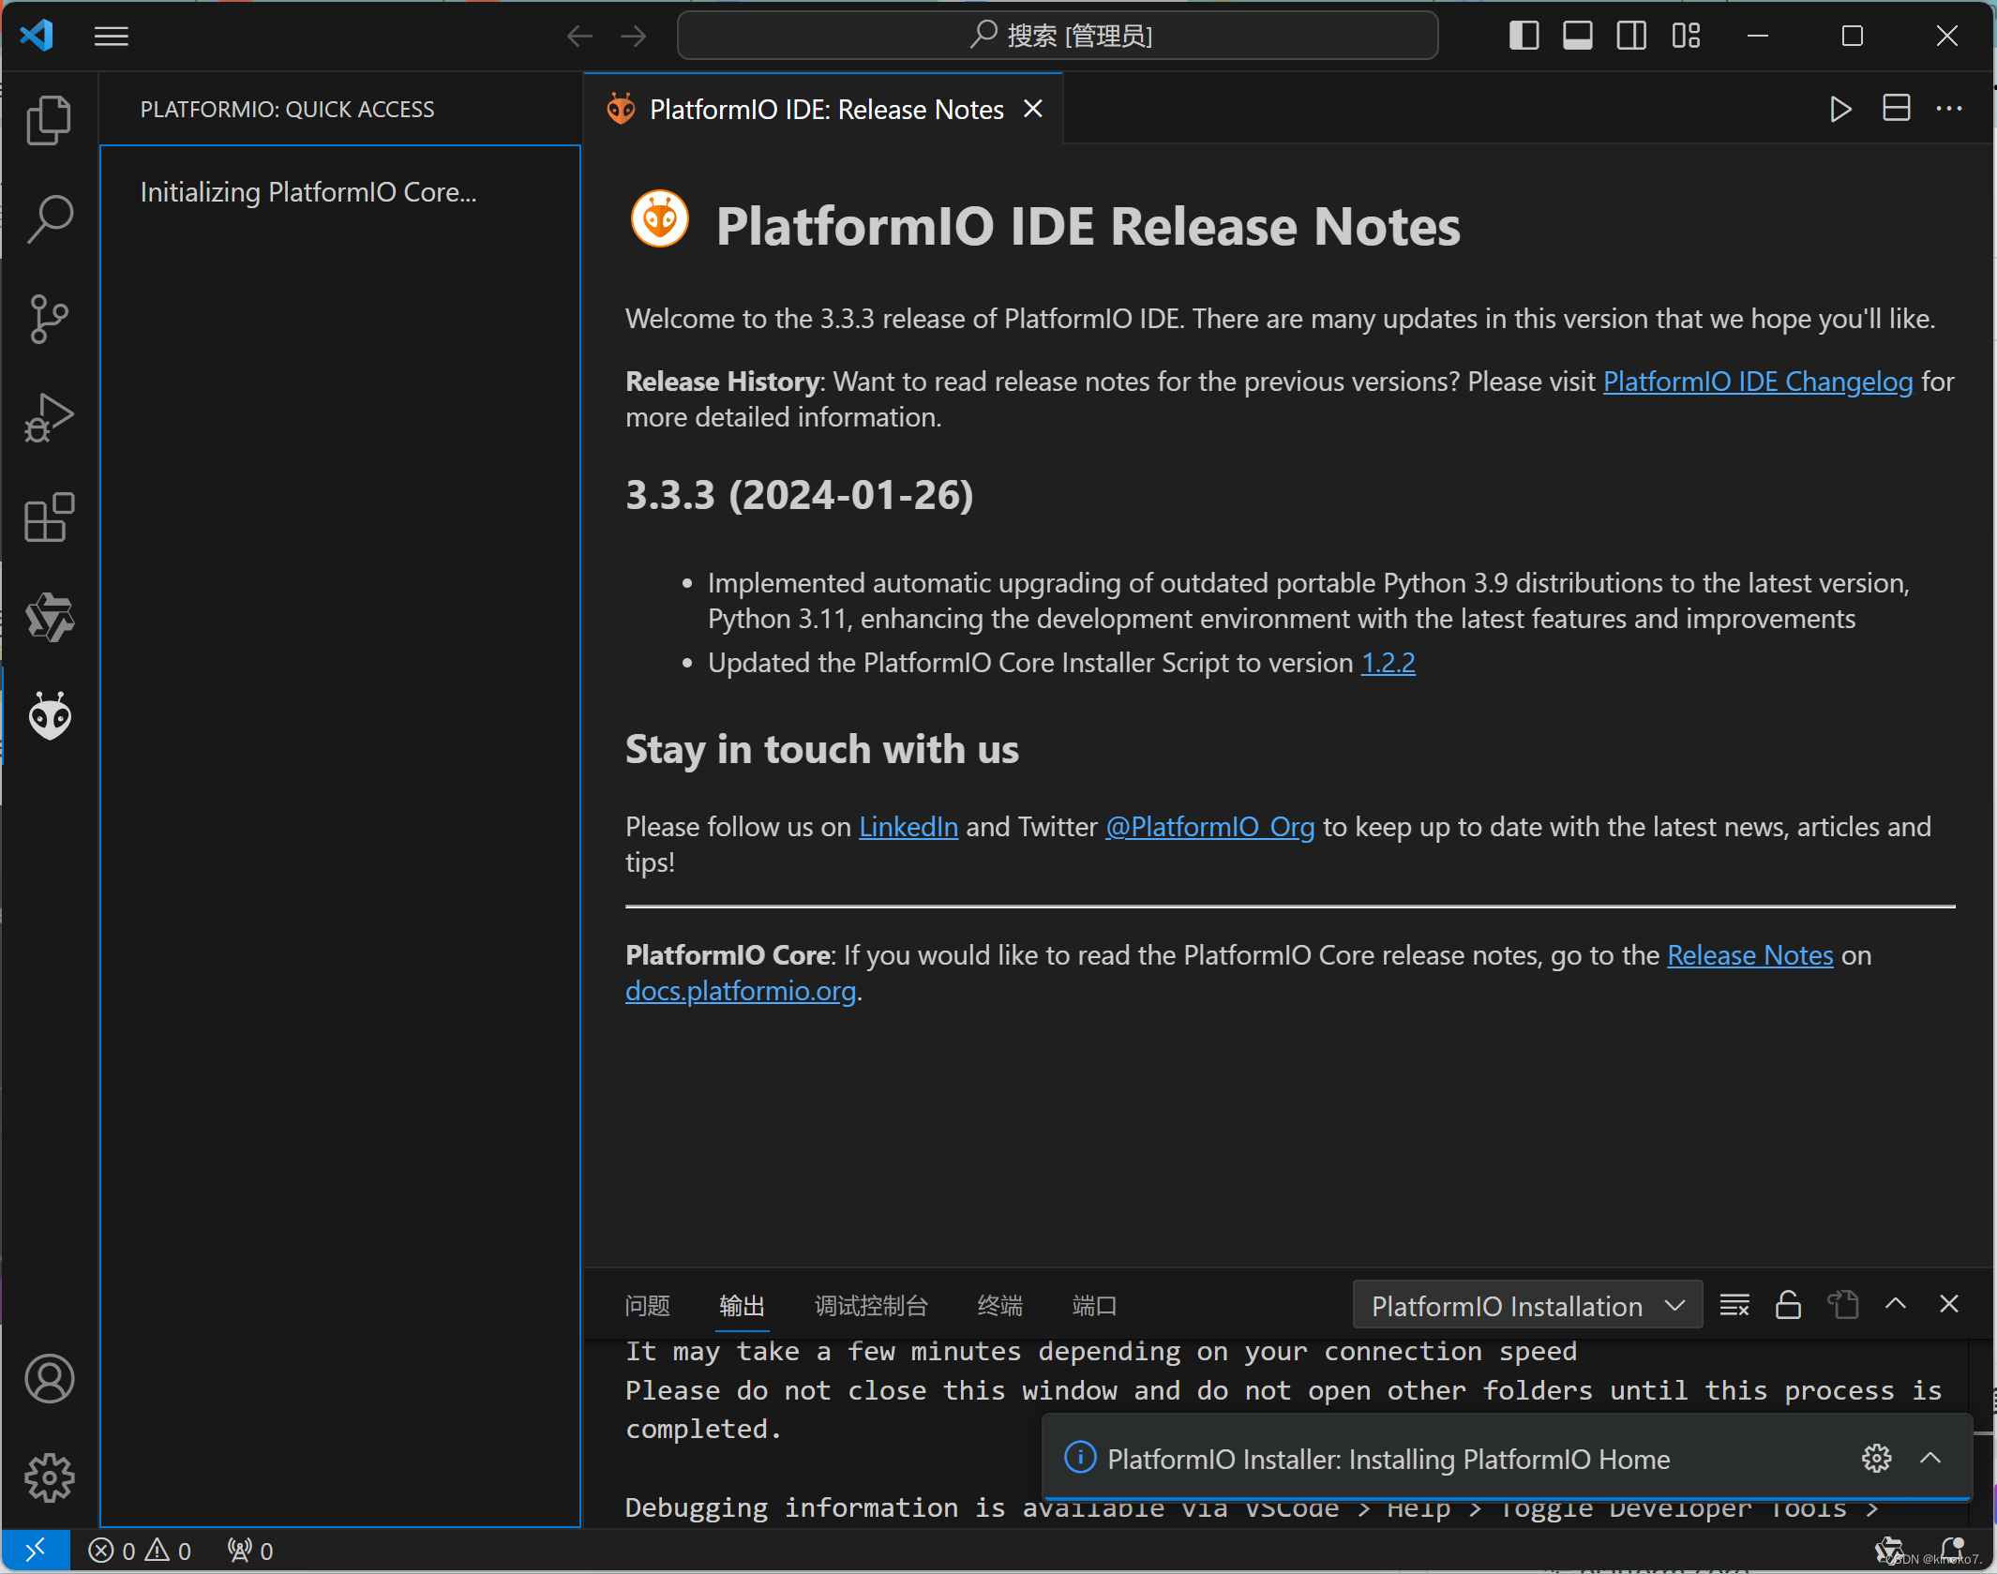The height and width of the screenshot is (1574, 1997).
Task: Open the Customize Layout icon
Action: pyautogui.click(x=1686, y=37)
